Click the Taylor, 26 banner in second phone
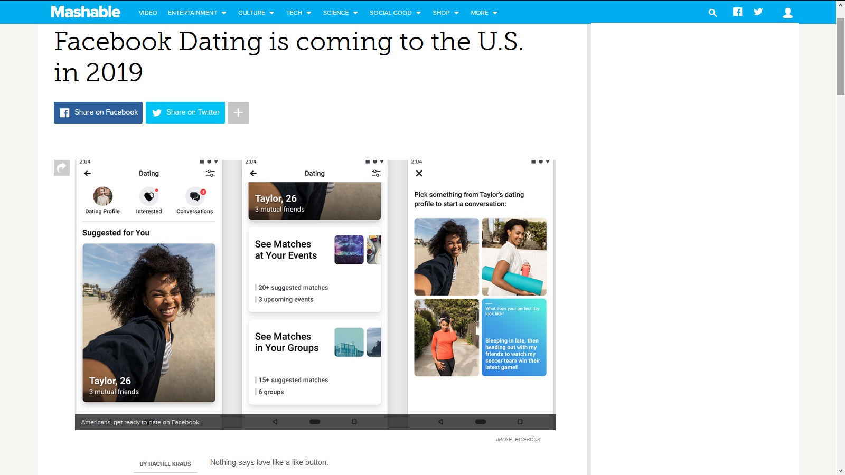 (x=315, y=201)
